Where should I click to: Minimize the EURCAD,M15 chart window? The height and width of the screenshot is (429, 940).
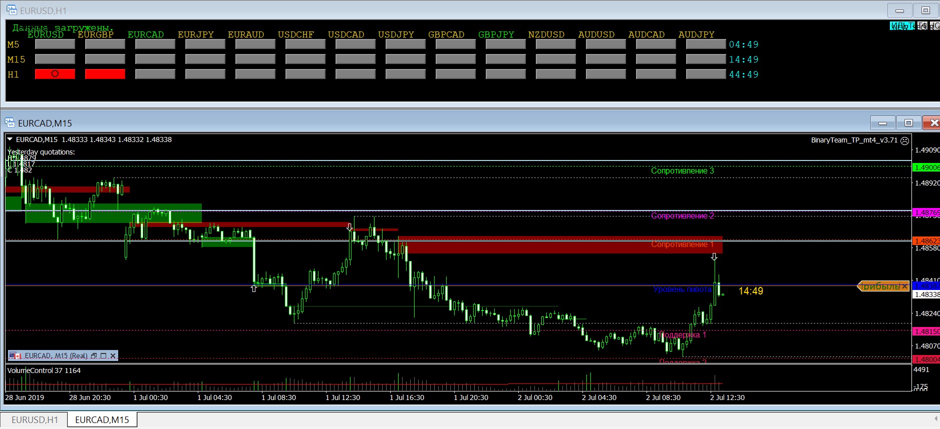click(882, 123)
